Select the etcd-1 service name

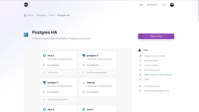90,109
